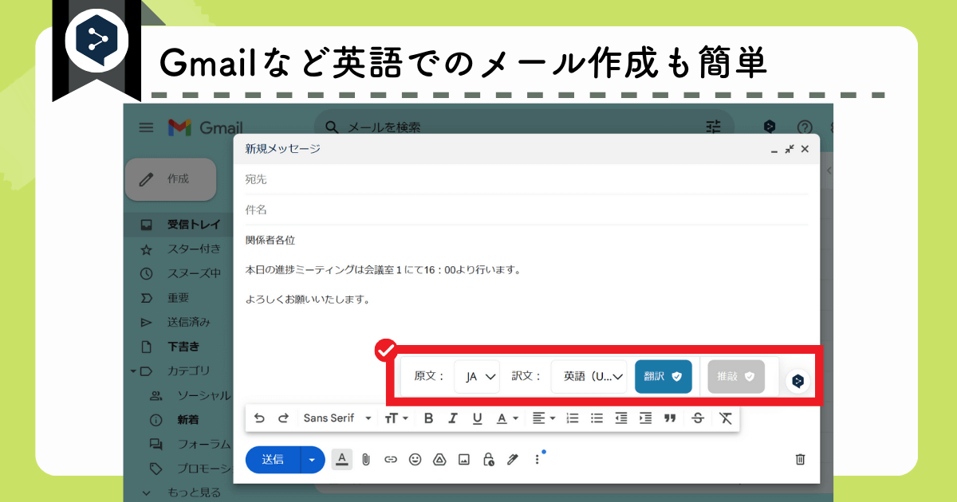Click the 作成 compose button
Screen dimensions: 957x502
tap(171, 179)
